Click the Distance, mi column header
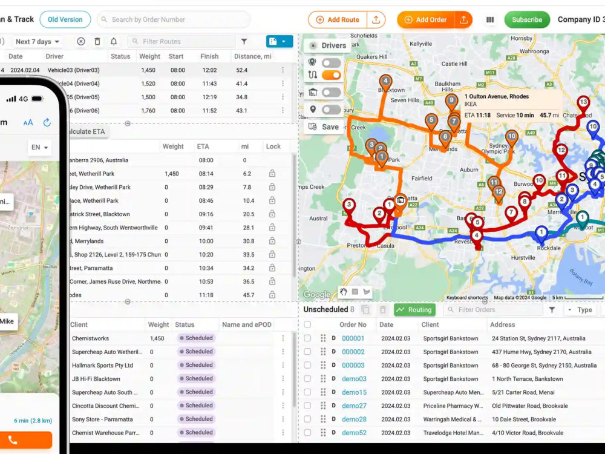Screen dimensions: 605x454 coord(252,56)
